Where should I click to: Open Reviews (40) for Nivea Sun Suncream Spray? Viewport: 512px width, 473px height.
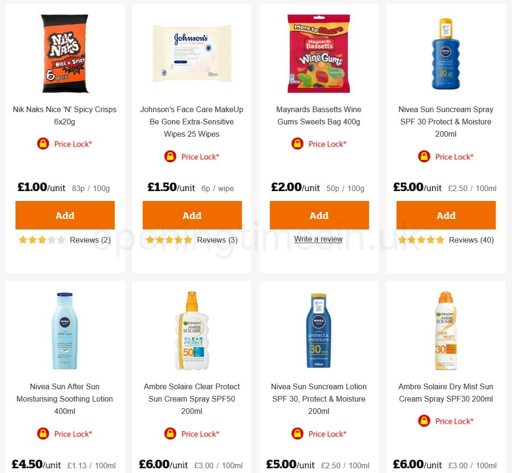[x=471, y=240]
